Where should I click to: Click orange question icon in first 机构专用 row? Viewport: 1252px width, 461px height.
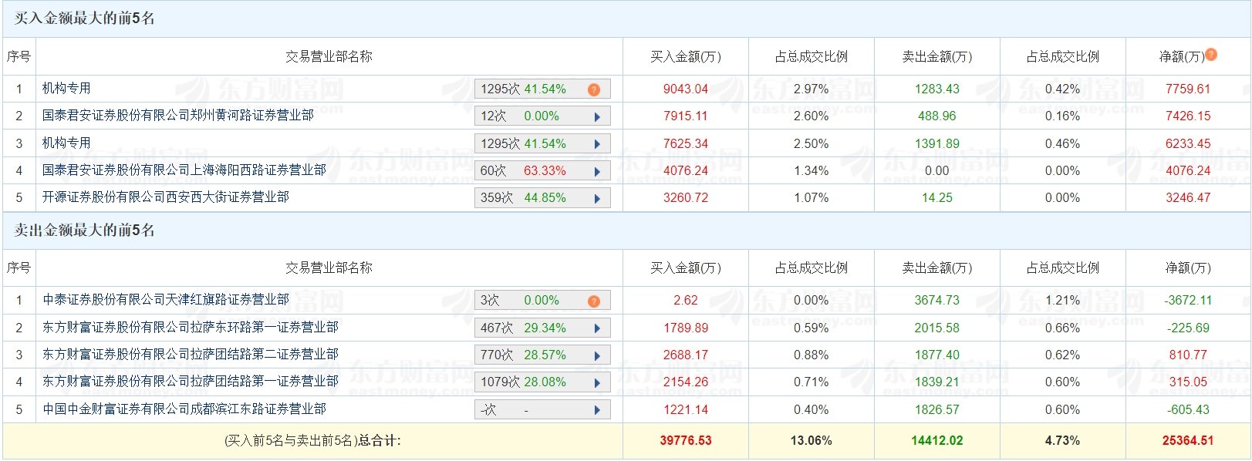[x=593, y=89]
